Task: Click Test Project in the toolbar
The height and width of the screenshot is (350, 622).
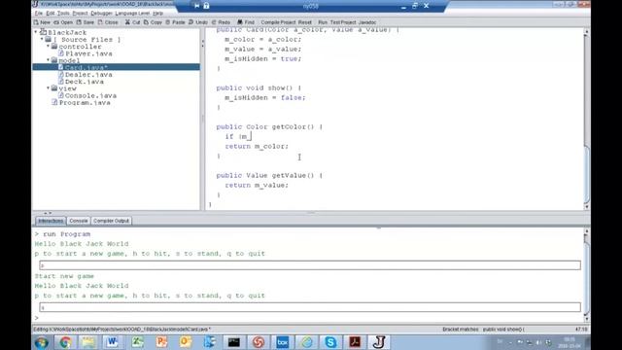Action: [343, 22]
